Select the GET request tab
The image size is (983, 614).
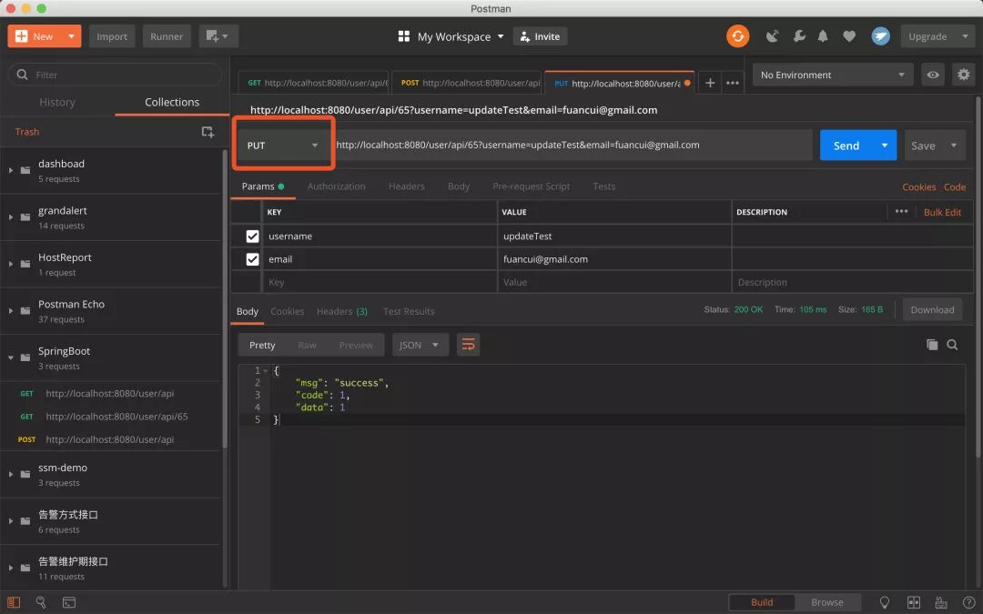tap(315, 83)
